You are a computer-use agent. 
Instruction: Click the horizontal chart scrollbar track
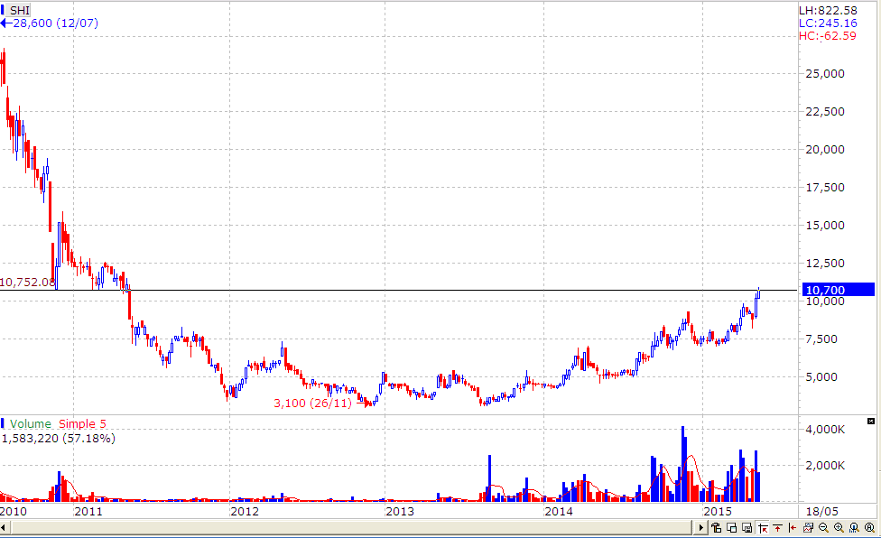point(351,527)
